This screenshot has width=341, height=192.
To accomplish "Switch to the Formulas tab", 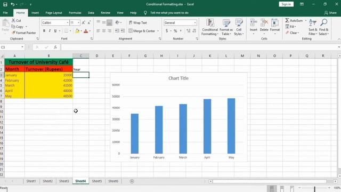I will point(75,13).
